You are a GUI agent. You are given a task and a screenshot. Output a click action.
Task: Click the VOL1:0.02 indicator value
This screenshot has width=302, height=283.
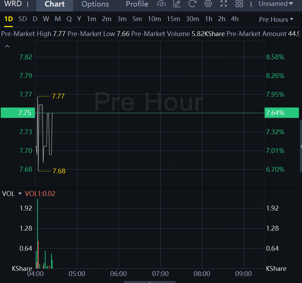tap(40, 194)
